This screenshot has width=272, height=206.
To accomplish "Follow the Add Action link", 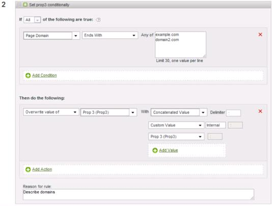I will (42, 169).
